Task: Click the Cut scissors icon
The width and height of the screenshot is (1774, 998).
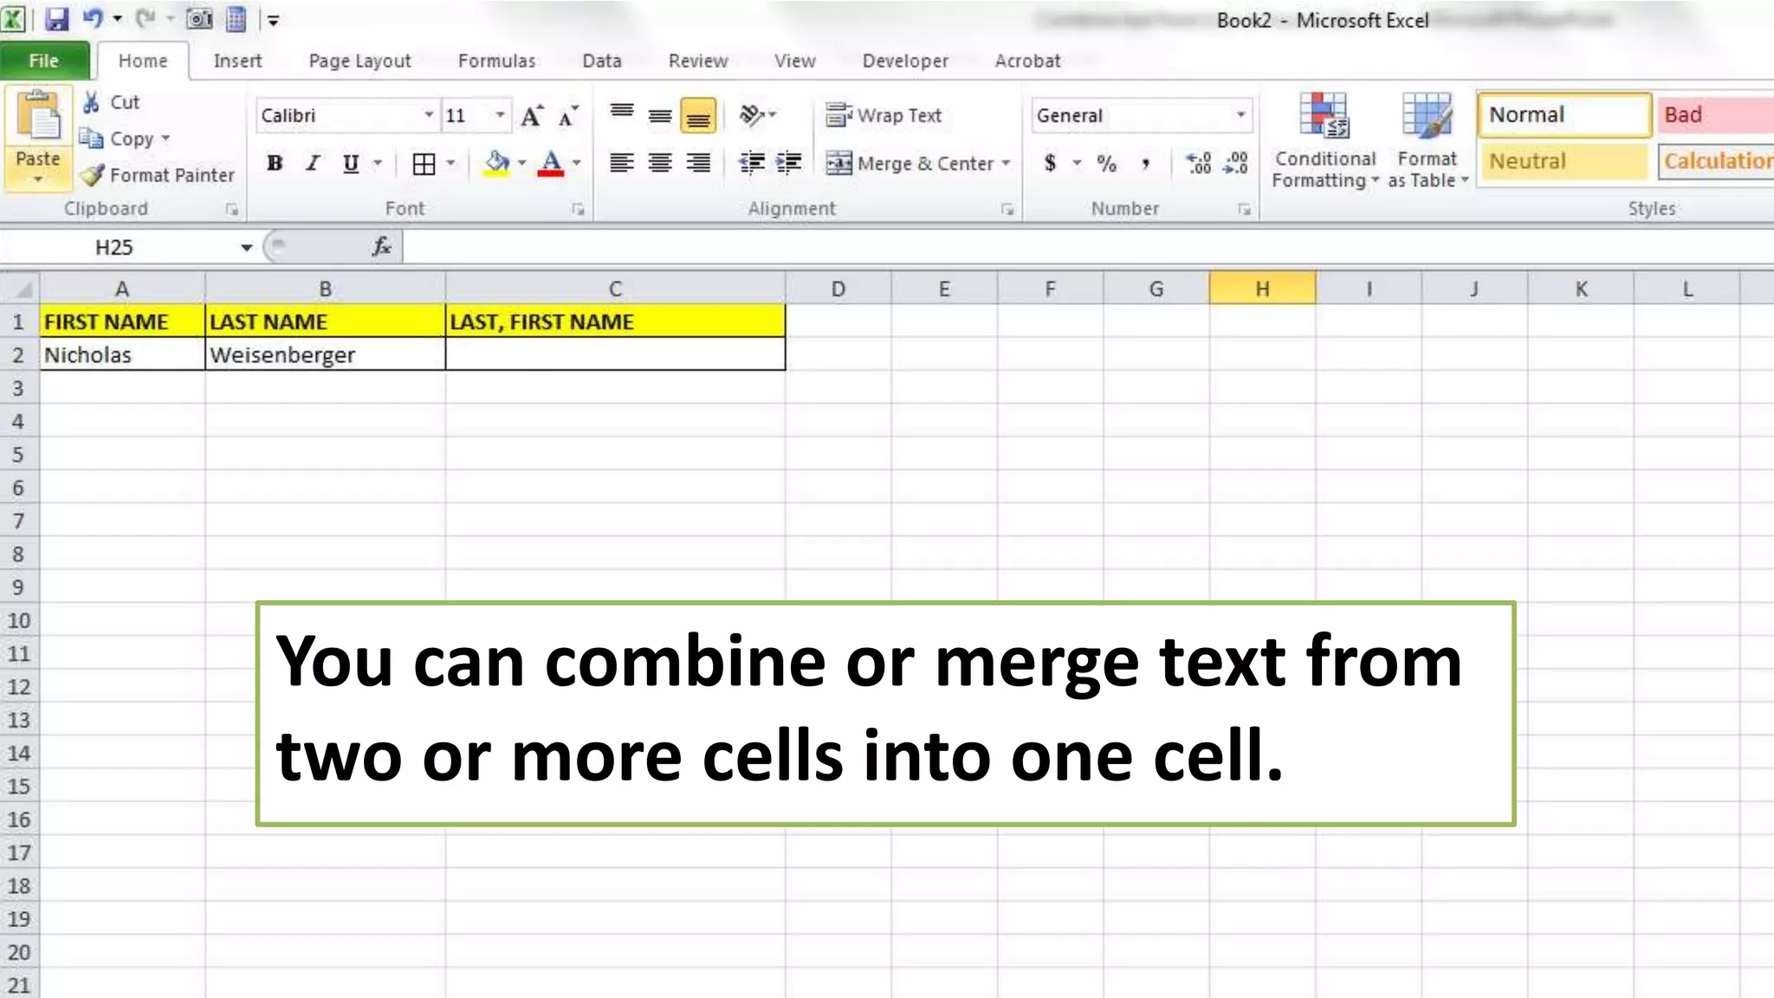Action: tap(91, 102)
